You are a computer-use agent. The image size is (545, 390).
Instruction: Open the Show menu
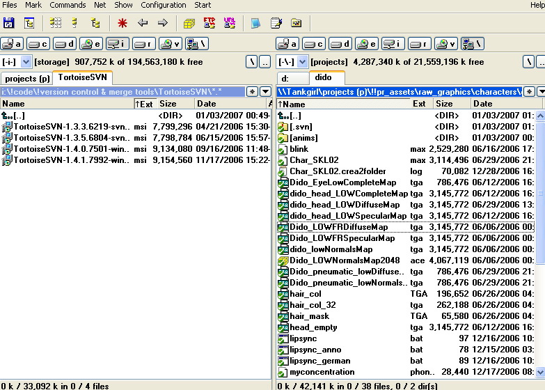123,5
